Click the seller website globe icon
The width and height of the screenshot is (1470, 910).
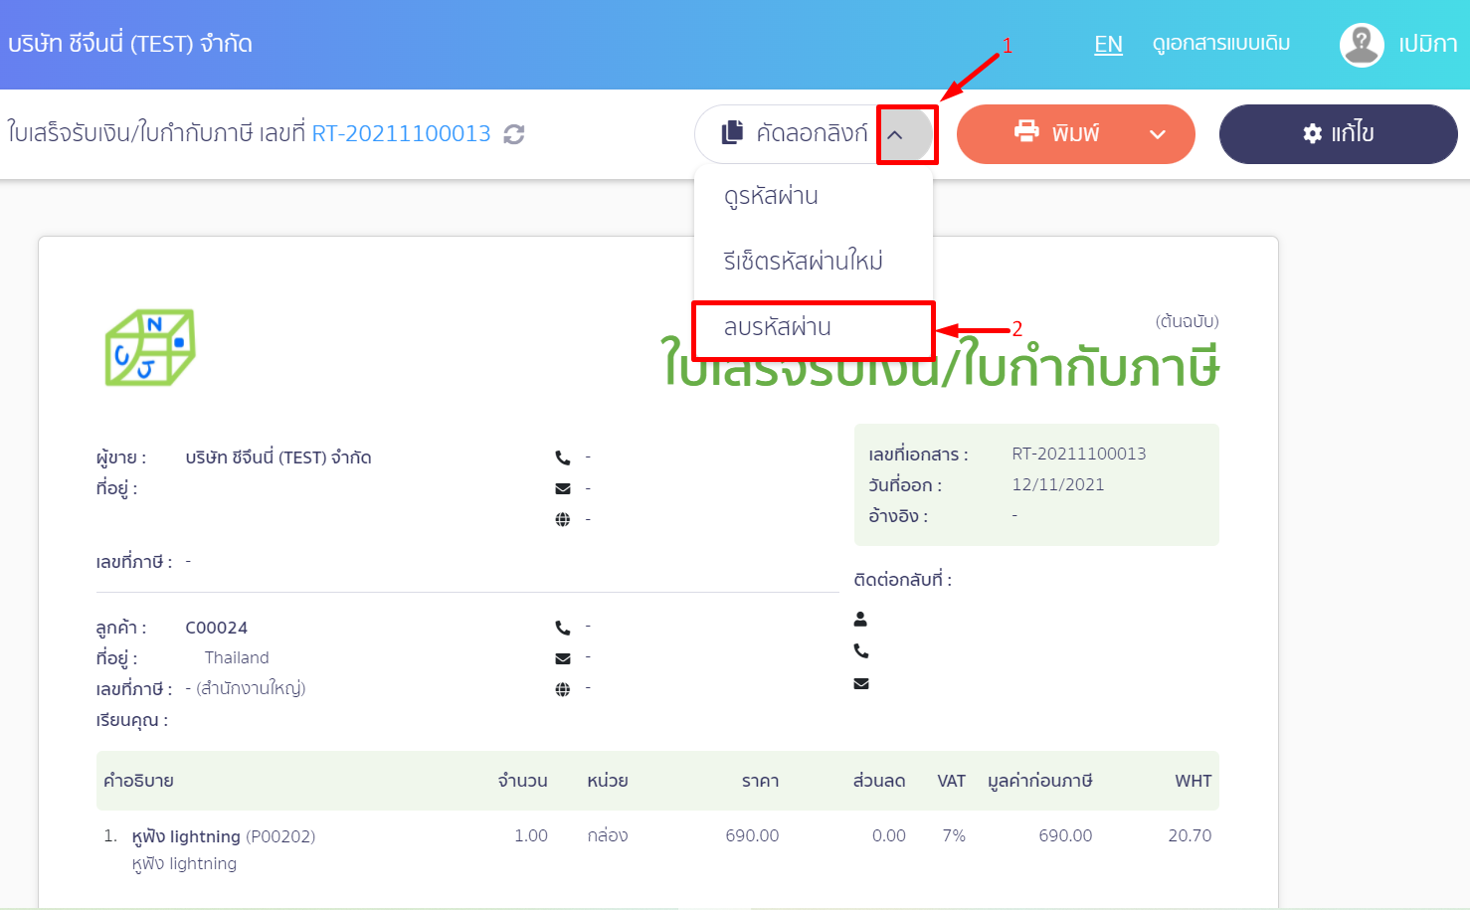coord(563,519)
